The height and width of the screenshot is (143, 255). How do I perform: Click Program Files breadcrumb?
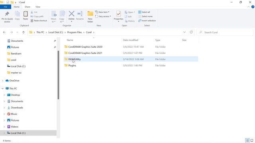[75, 32]
